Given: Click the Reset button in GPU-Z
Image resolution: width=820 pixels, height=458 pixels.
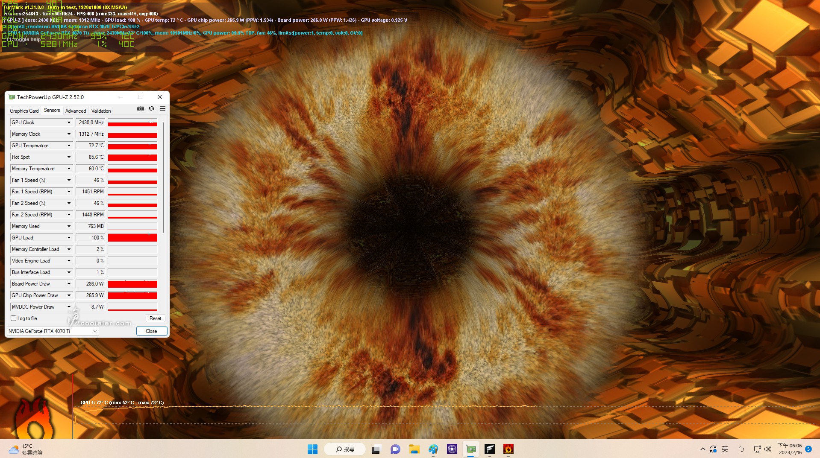Looking at the screenshot, I should pyautogui.click(x=156, y=318).
